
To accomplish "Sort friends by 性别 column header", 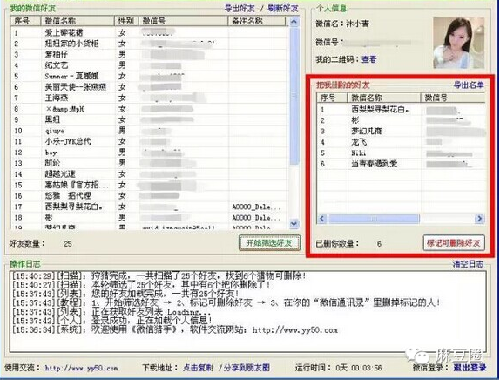I will (x=126, y=21).
